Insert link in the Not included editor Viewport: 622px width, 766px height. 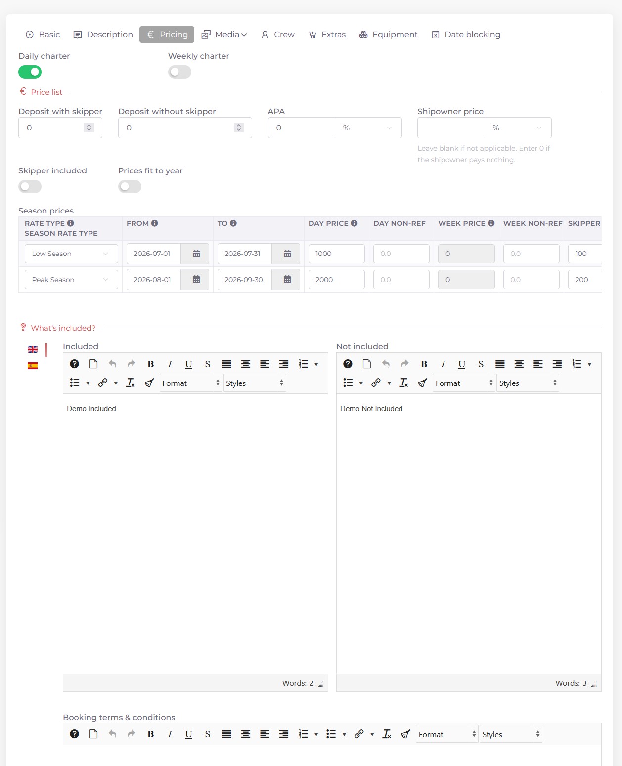coord(376,383)
